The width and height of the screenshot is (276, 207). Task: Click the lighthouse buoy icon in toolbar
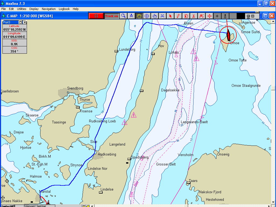click(x=225, y=16)
